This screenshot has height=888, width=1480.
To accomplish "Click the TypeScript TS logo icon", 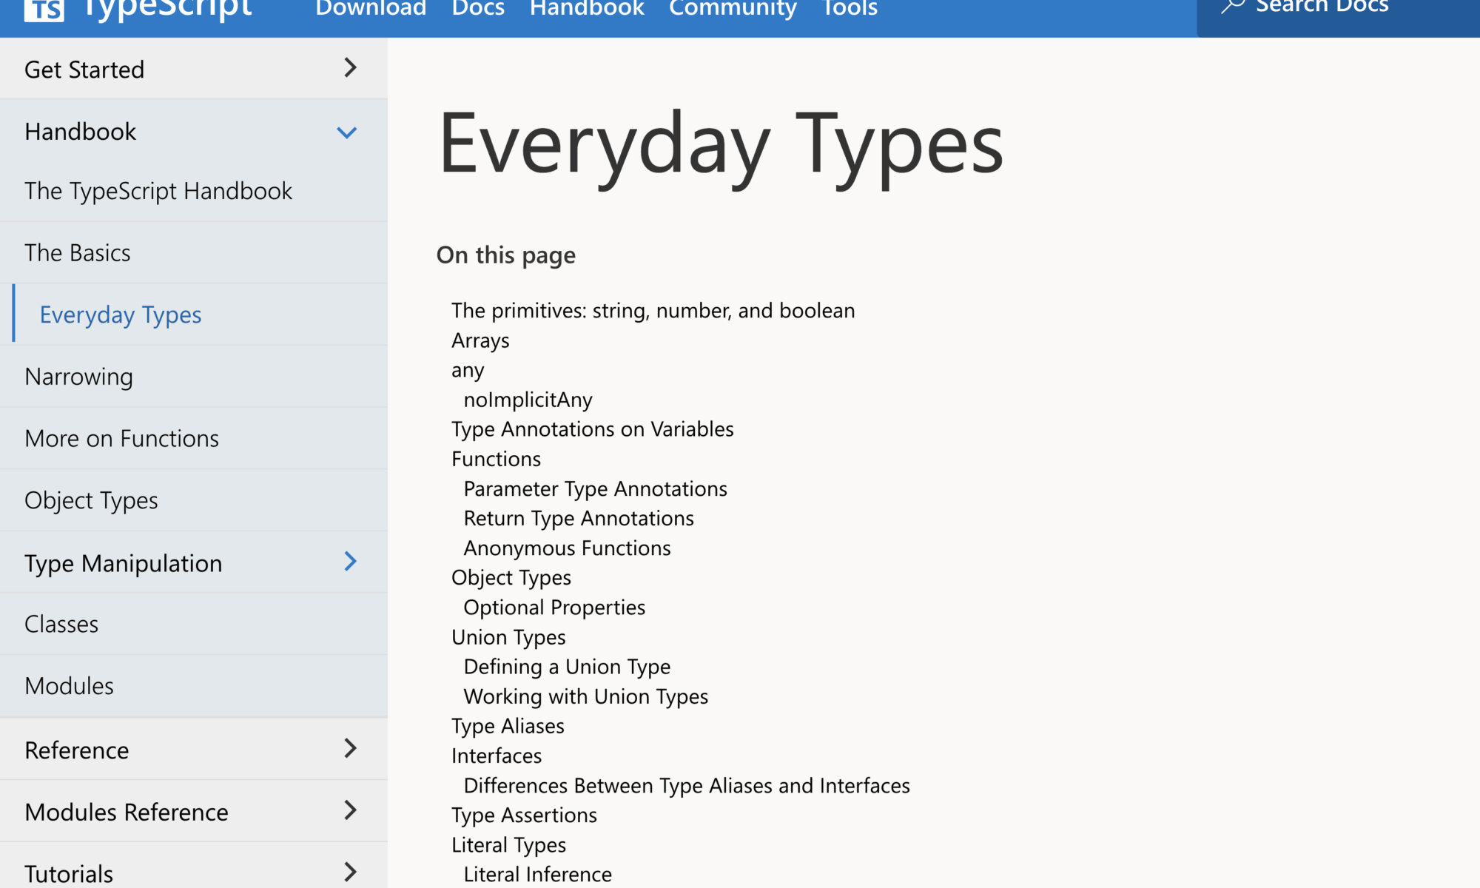I will 44,10.
